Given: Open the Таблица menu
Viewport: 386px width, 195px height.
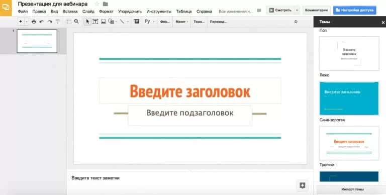Looking at the screenshot, I should (184, 12).
